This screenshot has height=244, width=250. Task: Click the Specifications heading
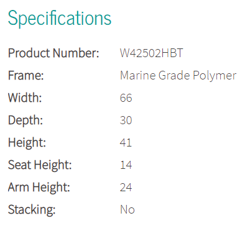[60, 19]
